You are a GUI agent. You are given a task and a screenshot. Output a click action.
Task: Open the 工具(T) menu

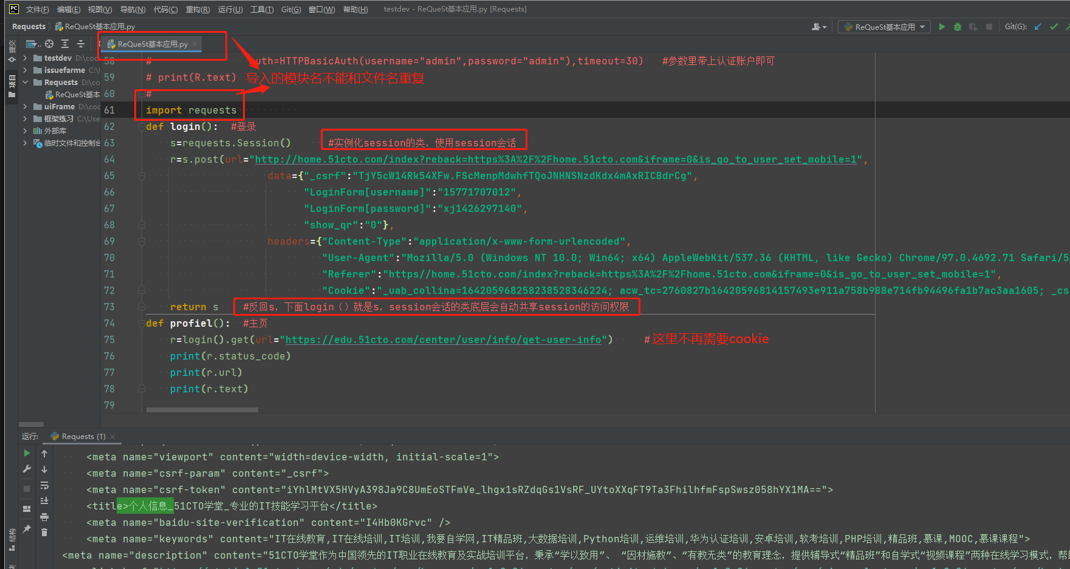(262, 9)
